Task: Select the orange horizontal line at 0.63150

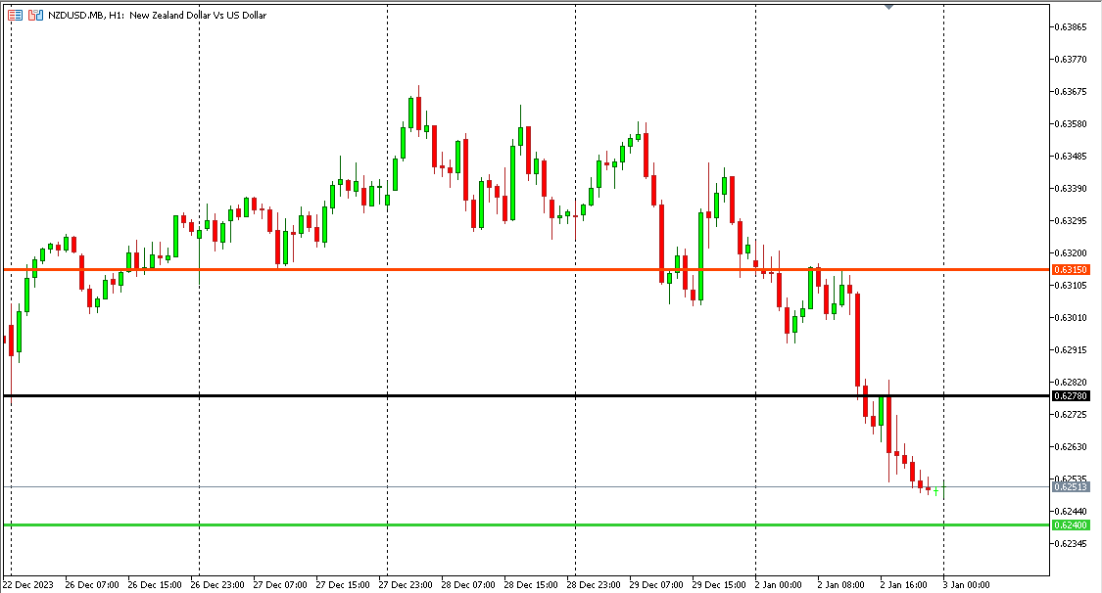Action: click(x=490, y=269)
